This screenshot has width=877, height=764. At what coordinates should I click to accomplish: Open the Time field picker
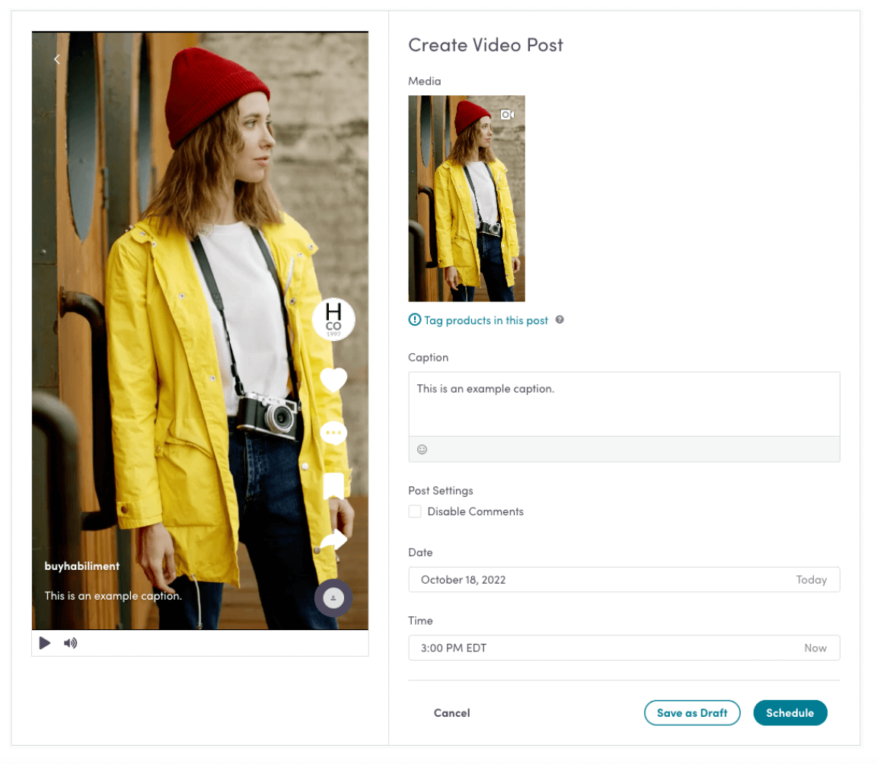pyautogui.click(x=623, y=648)
